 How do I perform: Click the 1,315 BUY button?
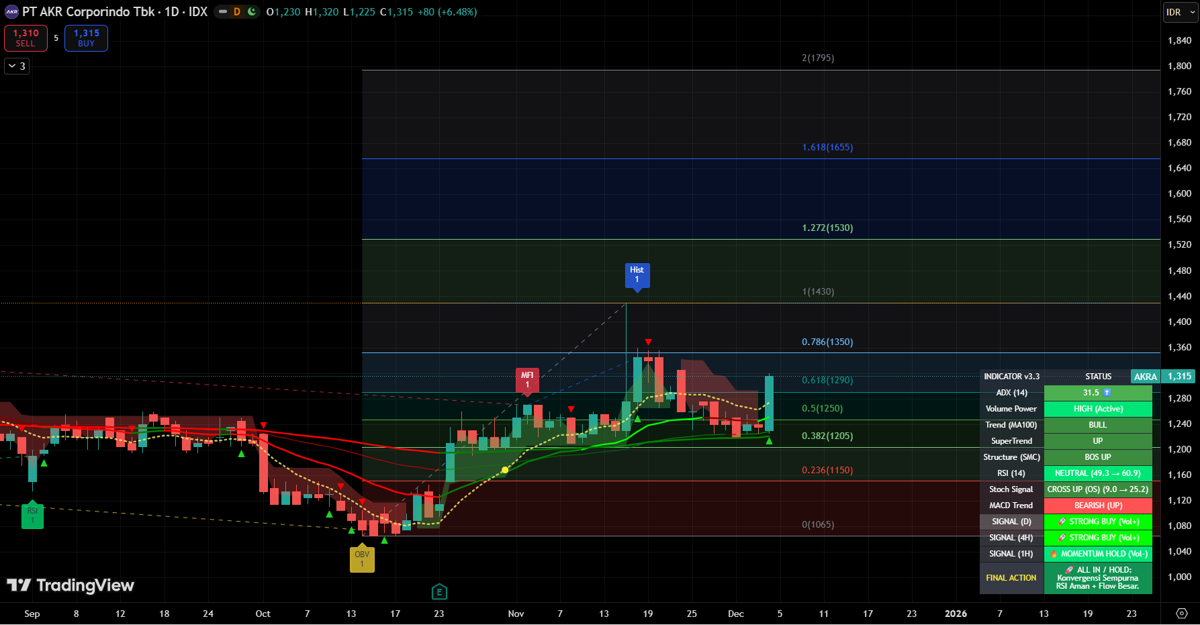click(x=87, y=38)
